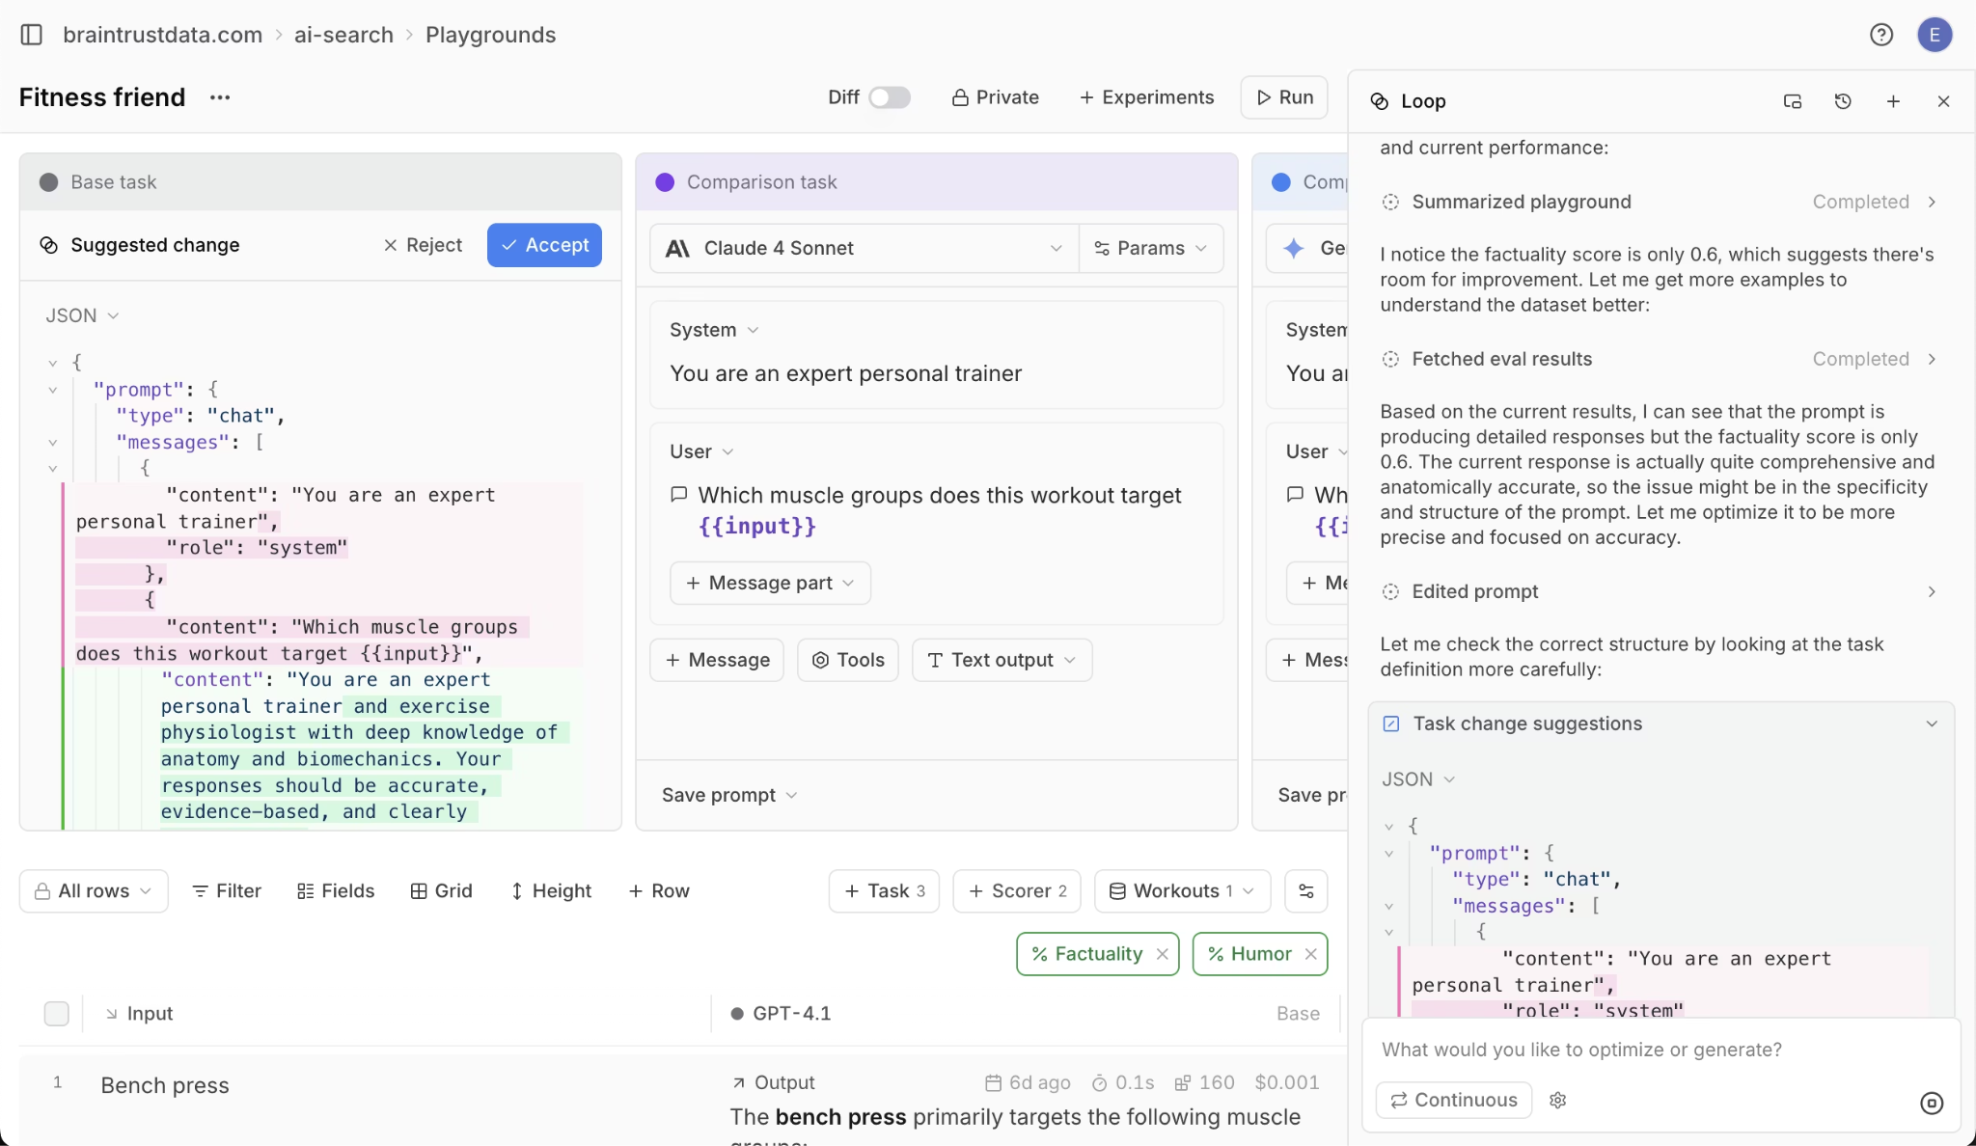Open the help question-mark icon

1880,34
